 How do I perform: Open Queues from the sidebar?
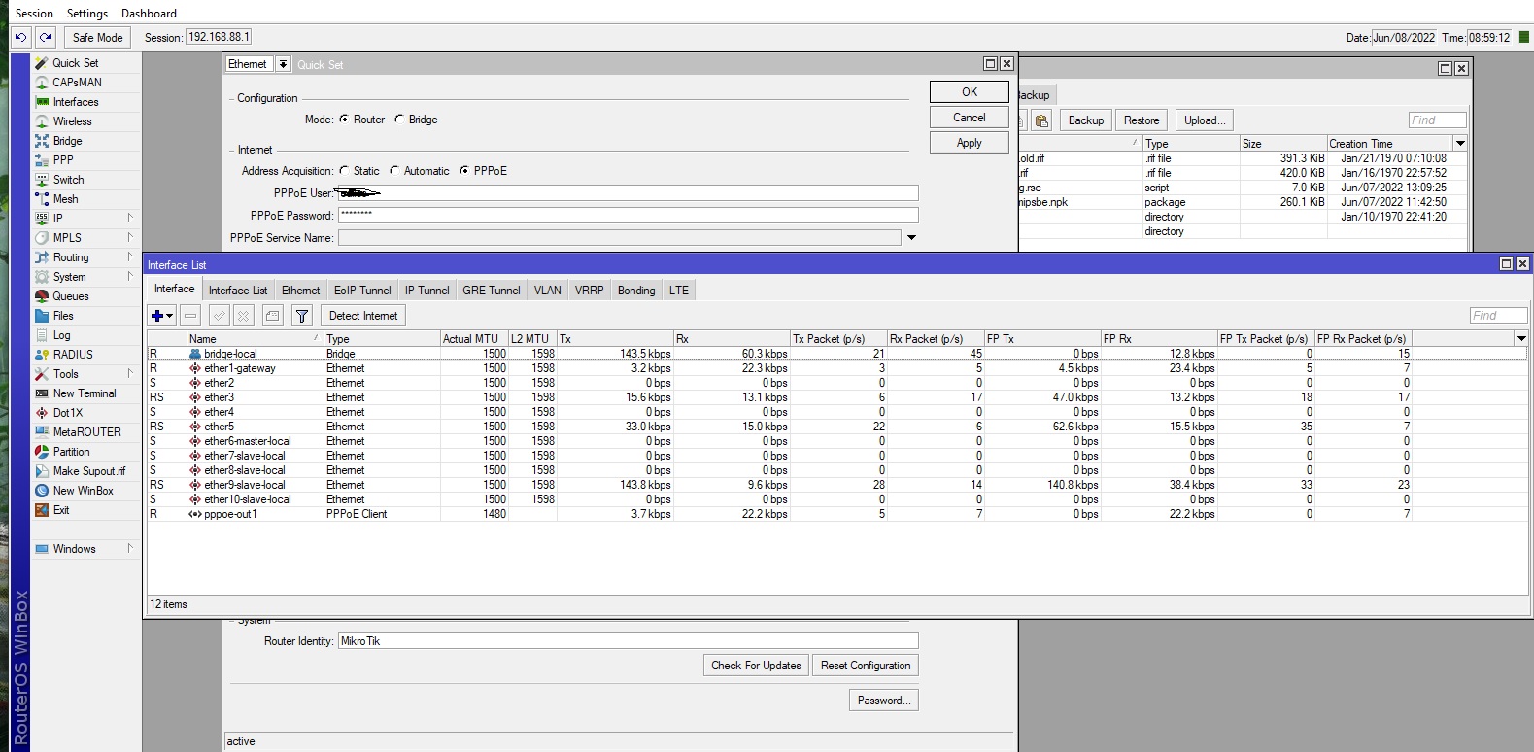pyautogui.click(x=70, y=296)
